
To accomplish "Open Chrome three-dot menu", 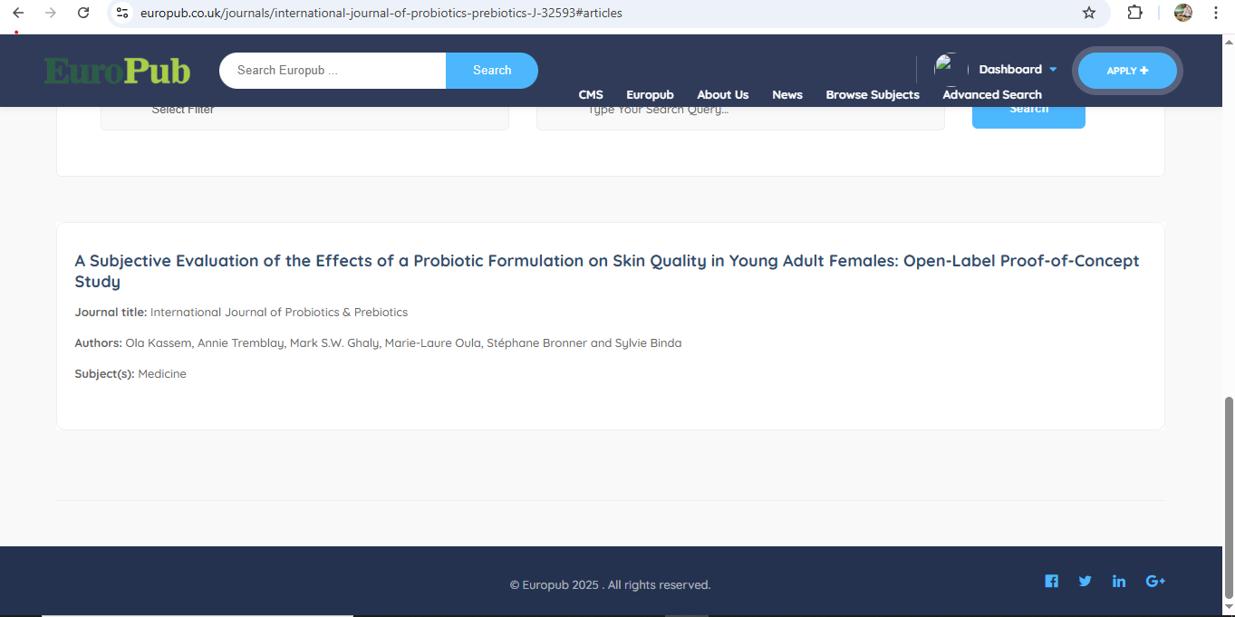I will [1216, 13].
